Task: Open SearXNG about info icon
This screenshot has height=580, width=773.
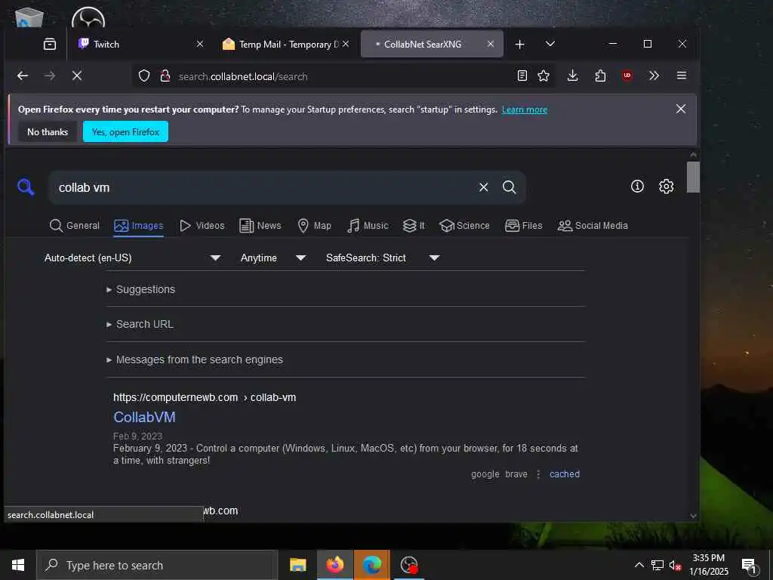Action: click(x=637, y=187)
